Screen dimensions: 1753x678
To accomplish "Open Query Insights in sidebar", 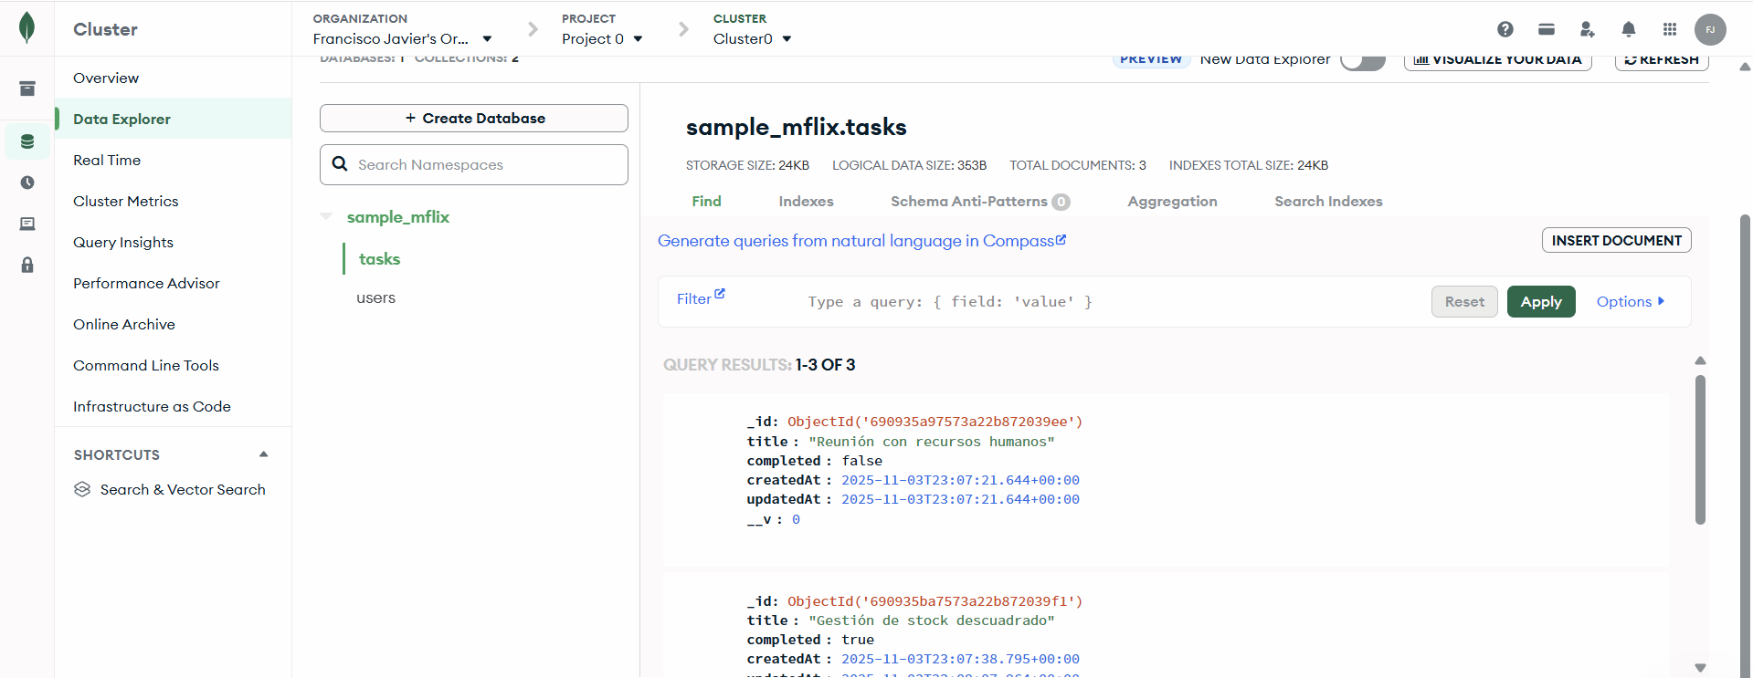I will coord(174,242).
